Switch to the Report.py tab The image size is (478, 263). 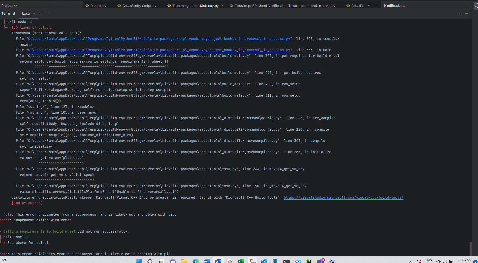(98, 6)
